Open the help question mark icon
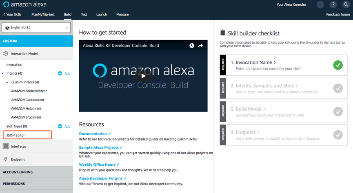Image resolution: width=353 pixels, height=193 pixels. 333,4
